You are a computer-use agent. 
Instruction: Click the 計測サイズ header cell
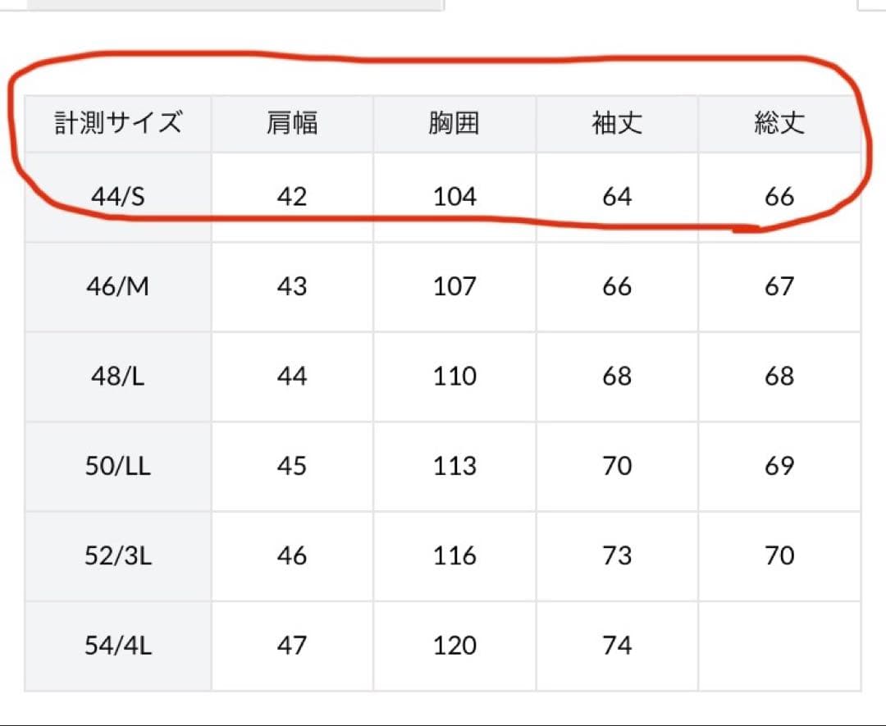[118, 124]
